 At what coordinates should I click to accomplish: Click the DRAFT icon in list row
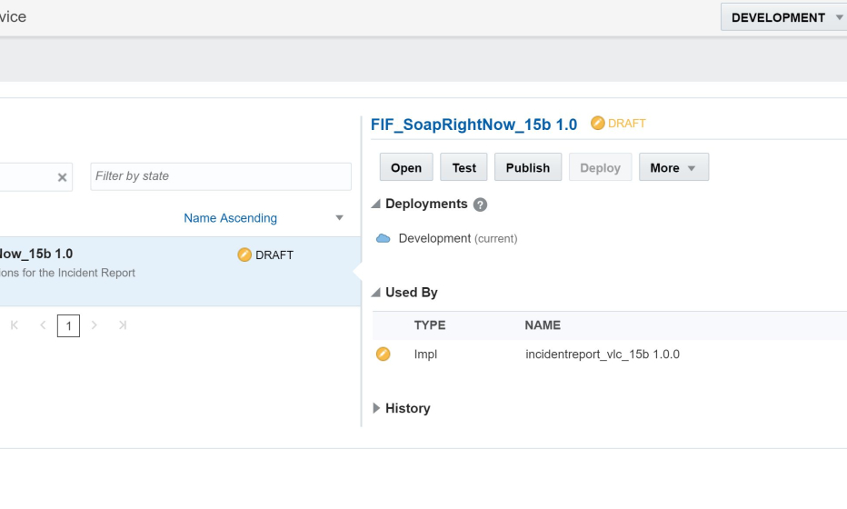pos(244,254)
